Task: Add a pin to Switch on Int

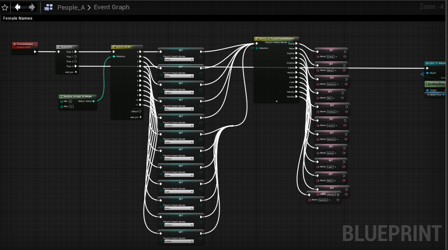Action: tap(136, 117)
